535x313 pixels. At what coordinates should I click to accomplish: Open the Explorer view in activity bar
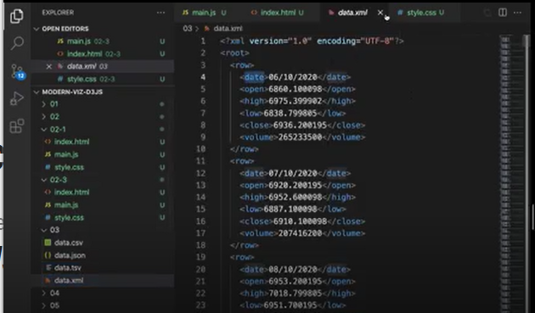click(17, 16)
